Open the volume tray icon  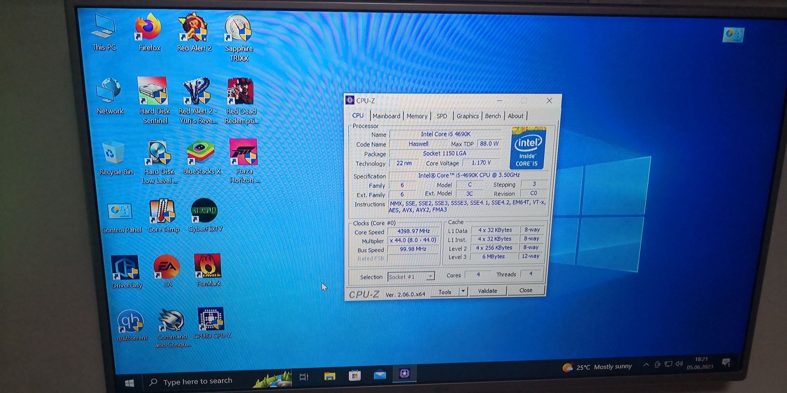coord(679,363)
